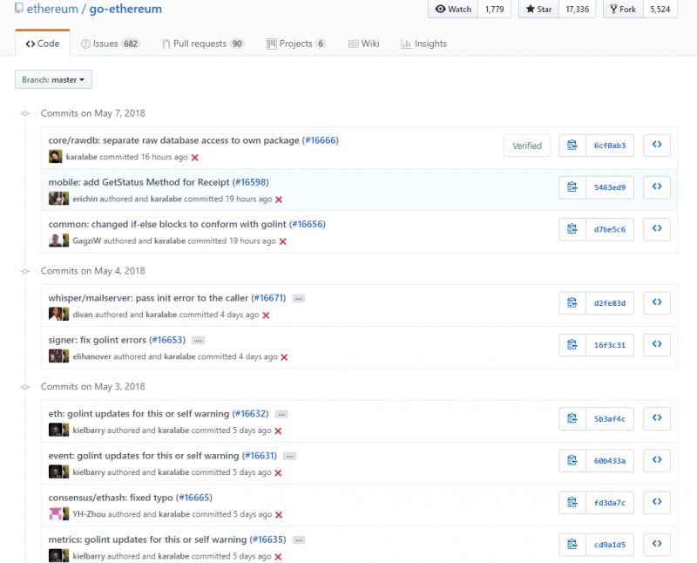
Task: Switch to the Insights tab
Action: pyautogui.click(x=424, y=44)
